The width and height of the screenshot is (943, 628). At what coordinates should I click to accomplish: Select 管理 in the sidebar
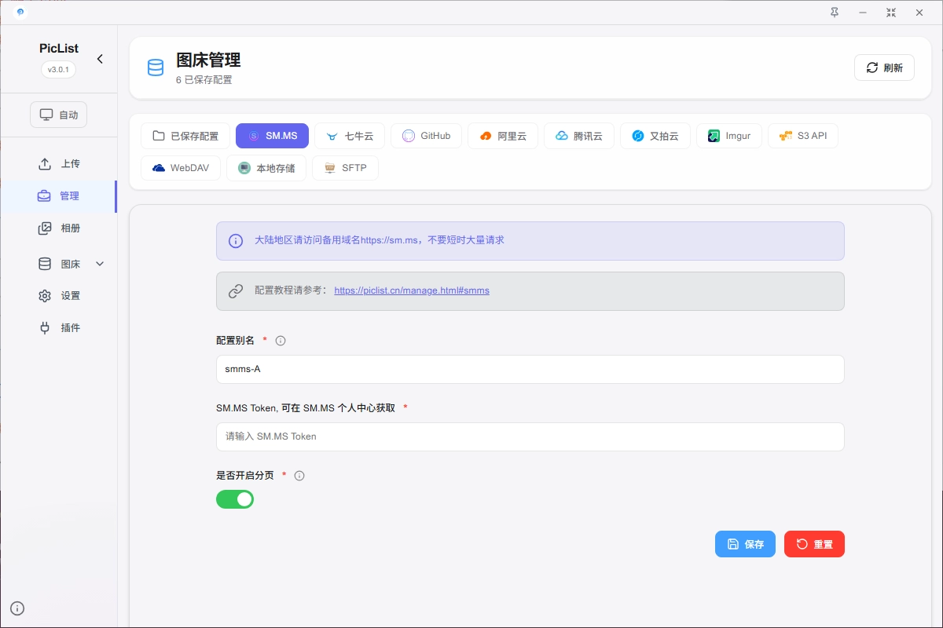(x=59, y=196)
